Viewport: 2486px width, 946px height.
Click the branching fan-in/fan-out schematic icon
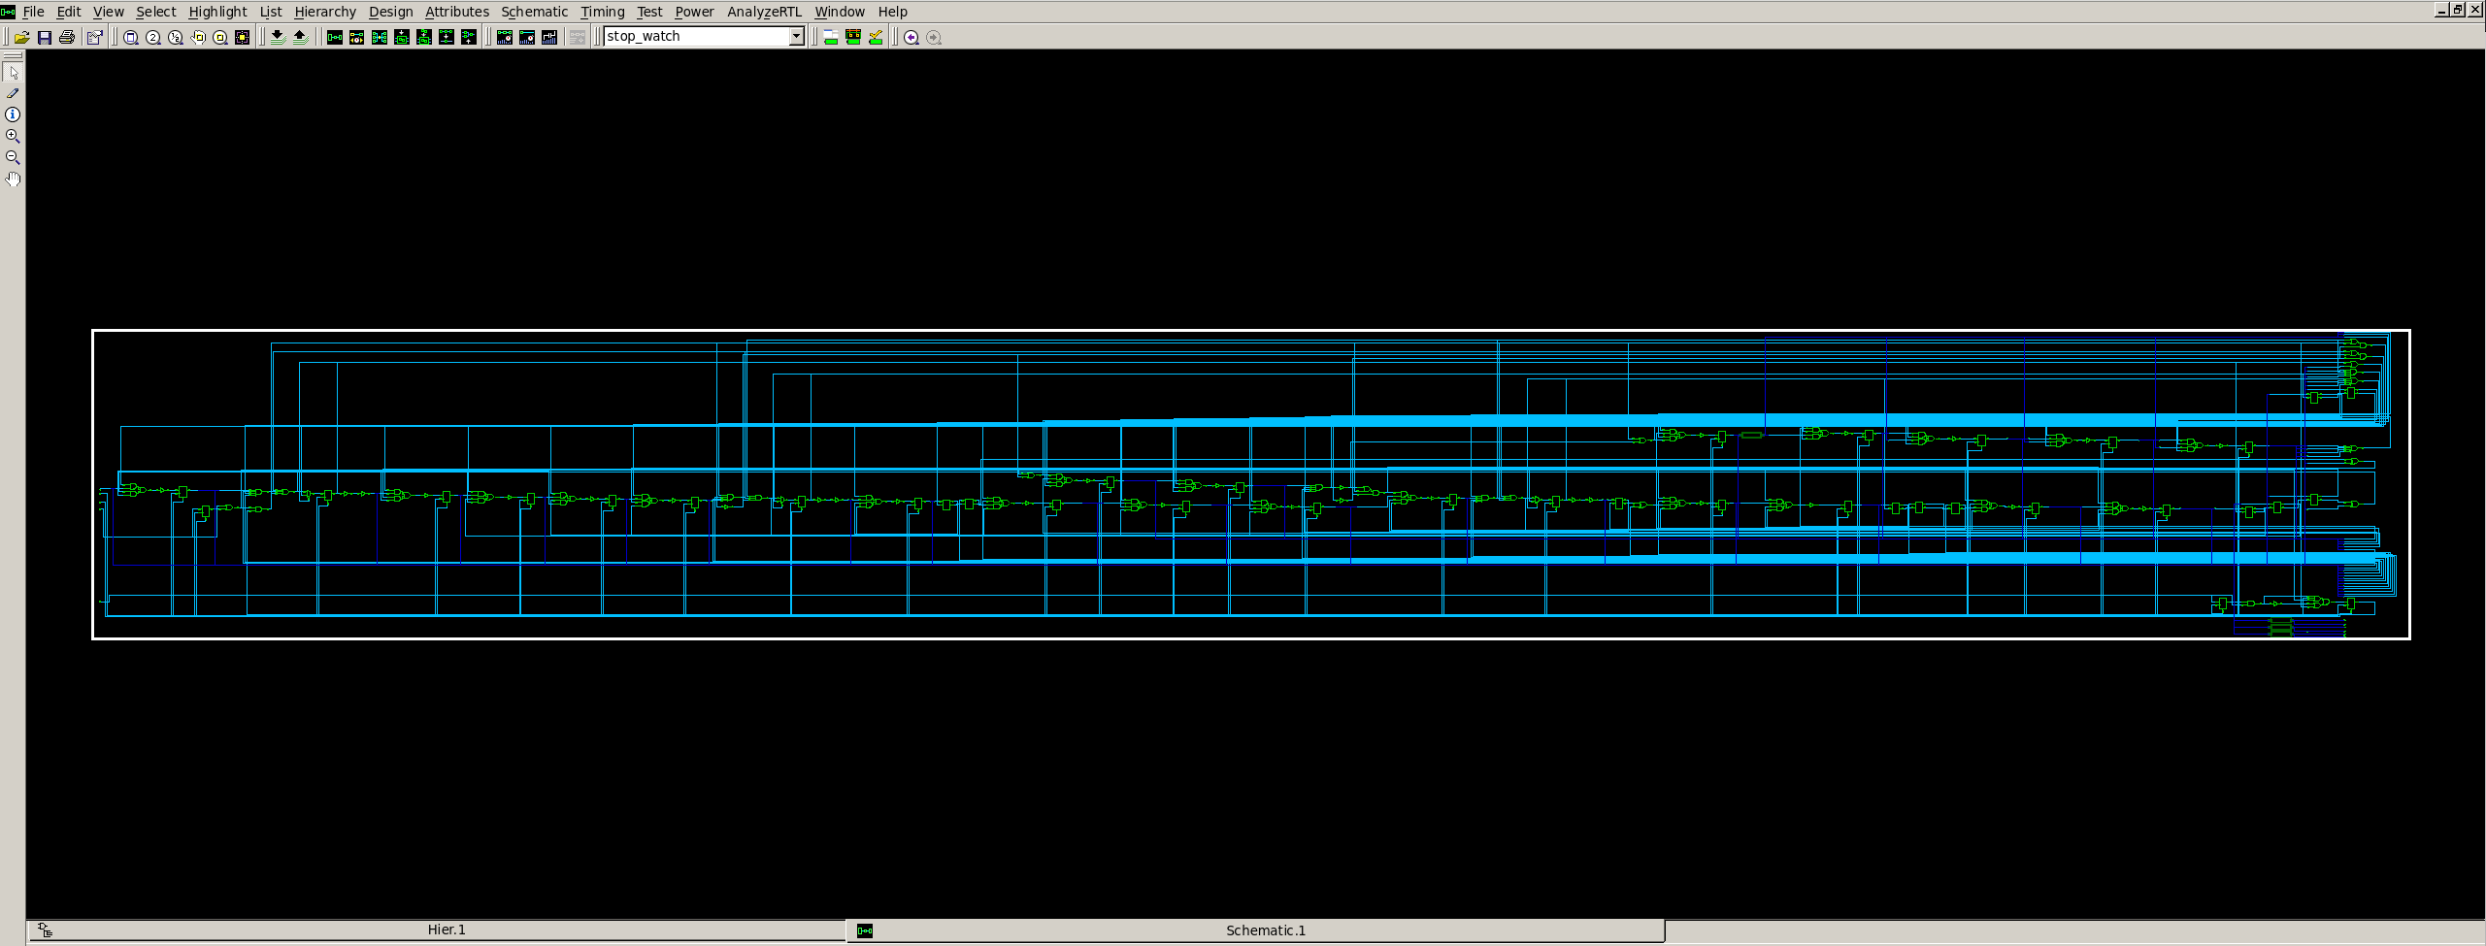[379, 37]
